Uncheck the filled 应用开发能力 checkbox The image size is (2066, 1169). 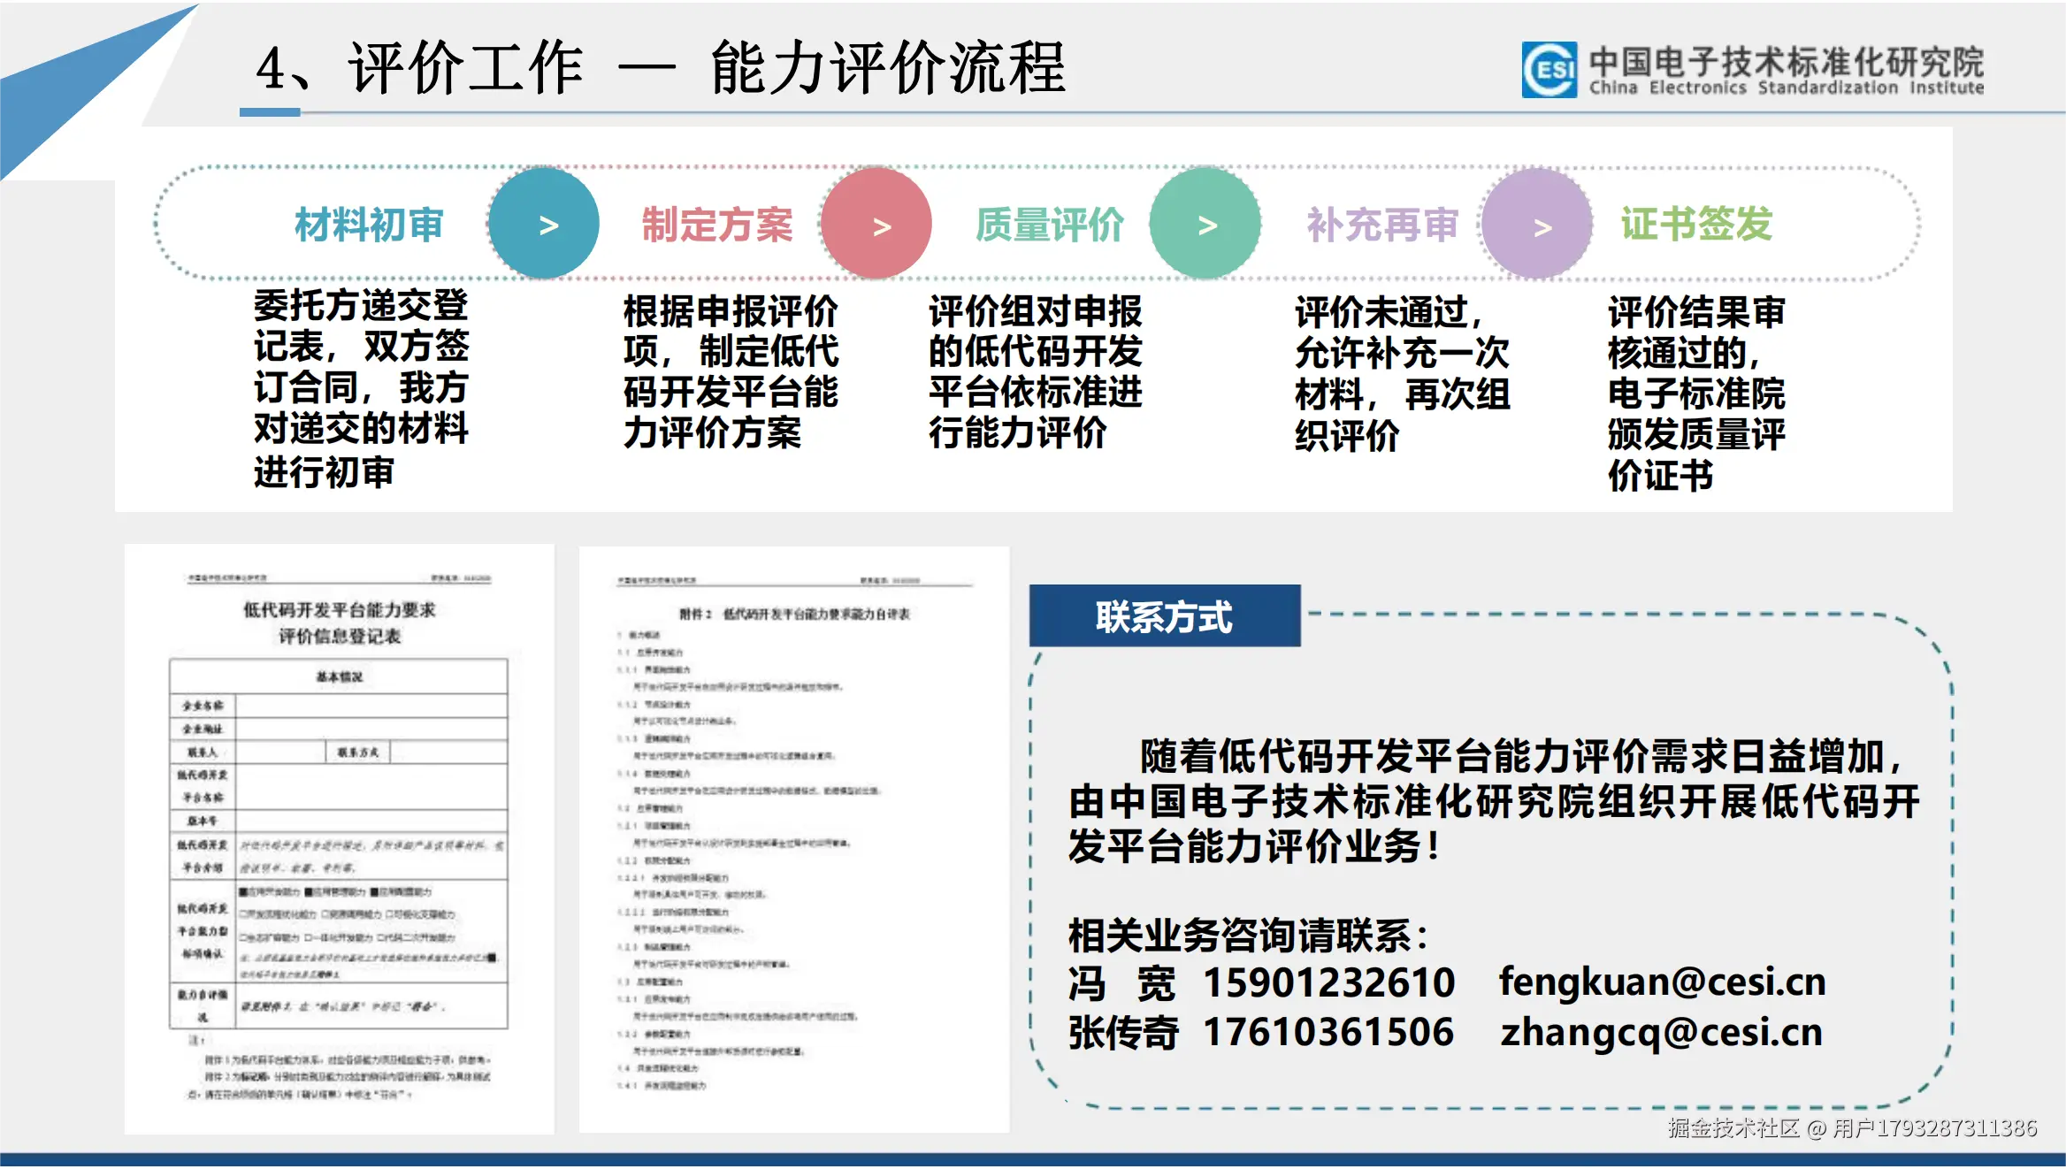[243, 891]
